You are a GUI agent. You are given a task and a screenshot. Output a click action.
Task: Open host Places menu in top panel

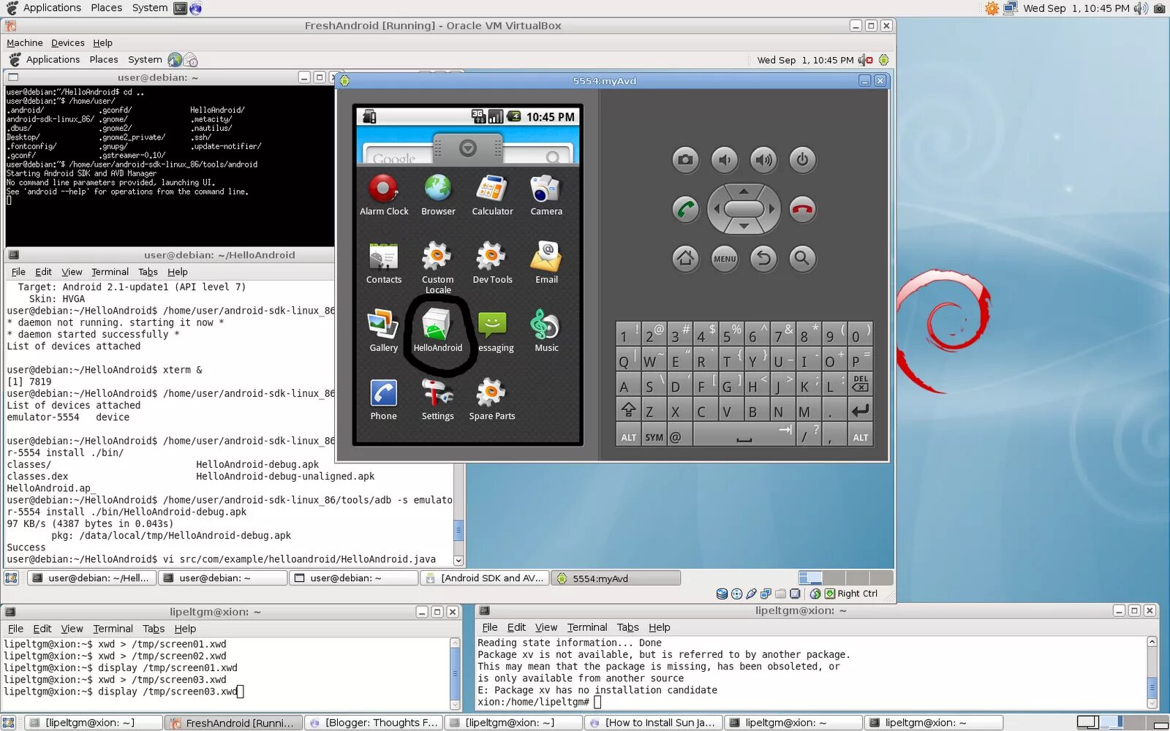[x=107, y=8]
